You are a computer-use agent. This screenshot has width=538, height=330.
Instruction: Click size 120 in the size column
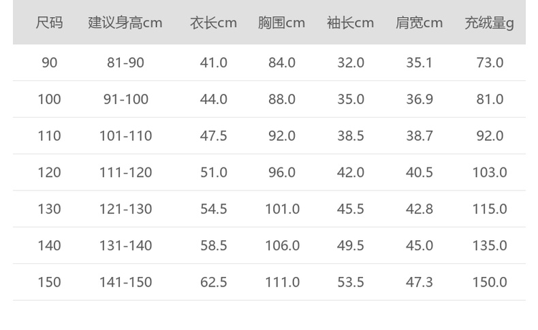coord(49,173)
